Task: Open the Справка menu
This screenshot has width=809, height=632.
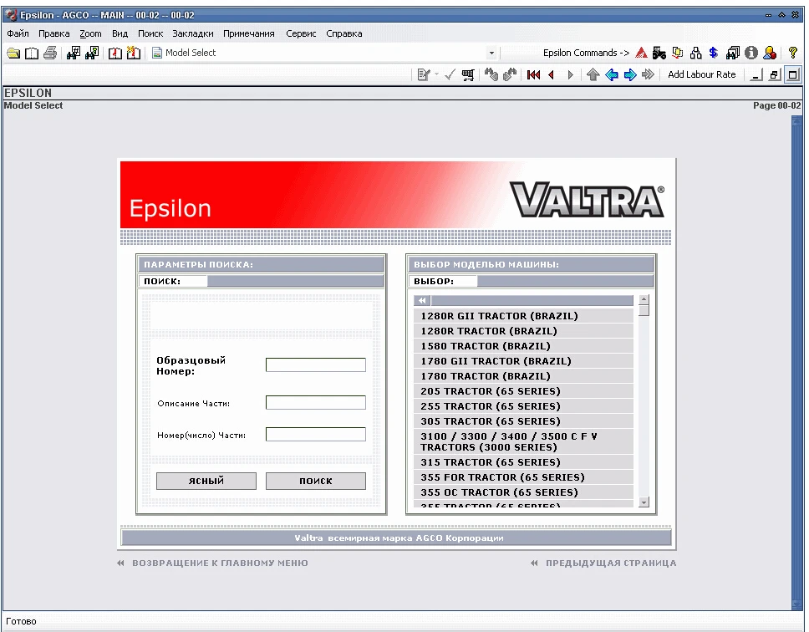Action: point(344,33)
